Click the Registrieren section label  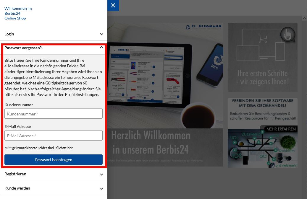coord(15,174)
